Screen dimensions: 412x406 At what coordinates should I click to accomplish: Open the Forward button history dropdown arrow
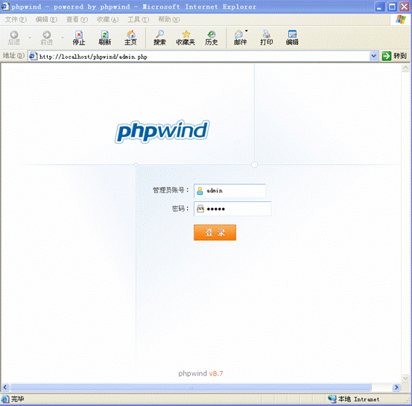63,38
